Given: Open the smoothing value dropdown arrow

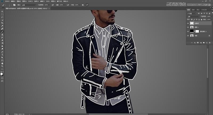Looking at the screenshot, I should [80, 5].
